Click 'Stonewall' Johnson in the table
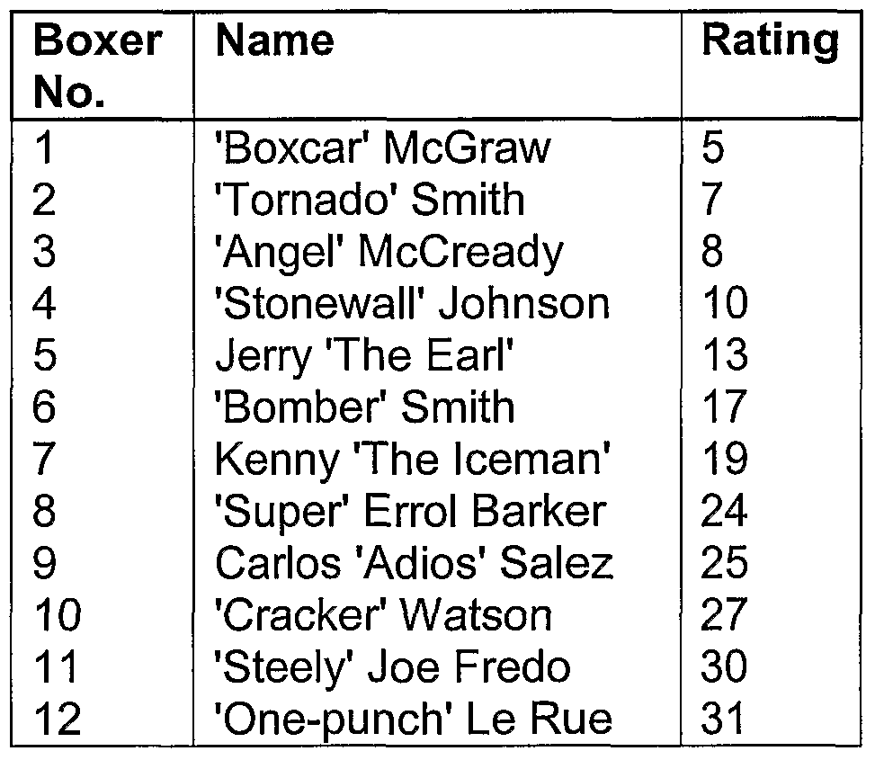 (412, 304)
